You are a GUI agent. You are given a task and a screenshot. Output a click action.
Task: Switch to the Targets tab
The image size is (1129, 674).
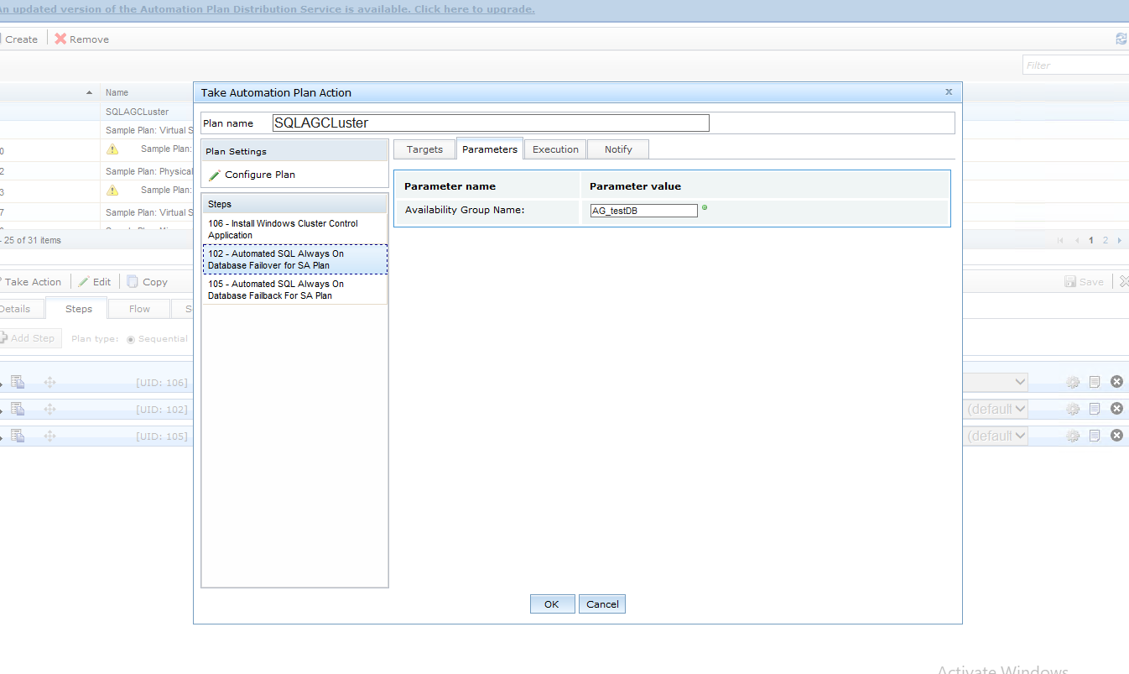click(424, 149)
